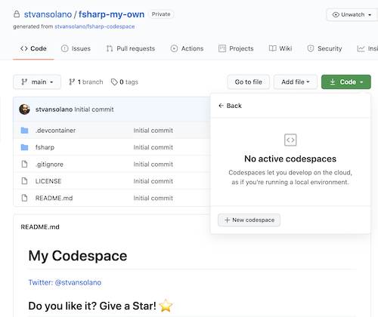The width and height of the screenshot is (378, 317).
Task: Open stvansolano commit author link
Action: pyautogui.click(x=54, y=109)
